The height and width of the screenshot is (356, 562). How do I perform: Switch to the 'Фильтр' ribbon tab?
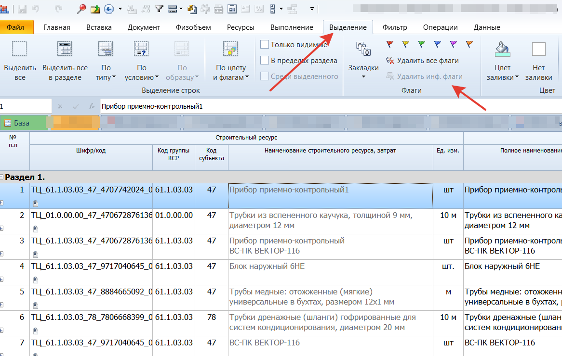[395, 27]
